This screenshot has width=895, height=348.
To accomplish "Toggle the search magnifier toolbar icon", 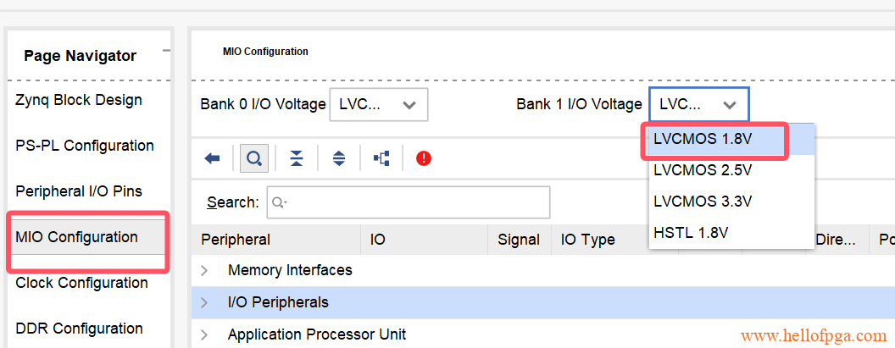I will (253, 158).
